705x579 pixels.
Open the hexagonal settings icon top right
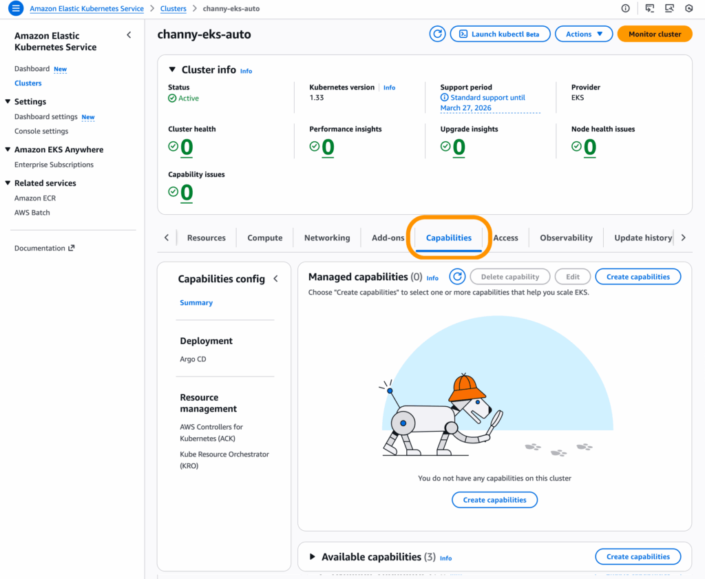[688, 8]
